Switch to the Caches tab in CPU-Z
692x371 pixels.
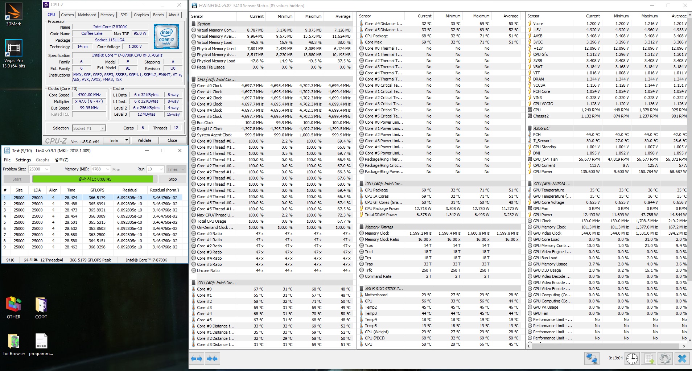(x=67, y=15)
